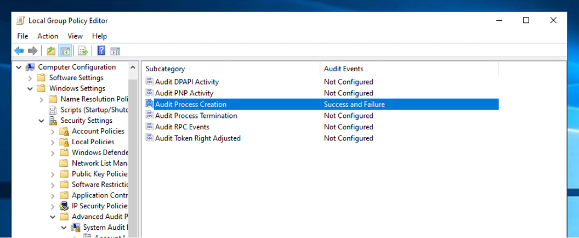Toggle Show/Hide Console Tree toolbar icon

tap(65, 50)
